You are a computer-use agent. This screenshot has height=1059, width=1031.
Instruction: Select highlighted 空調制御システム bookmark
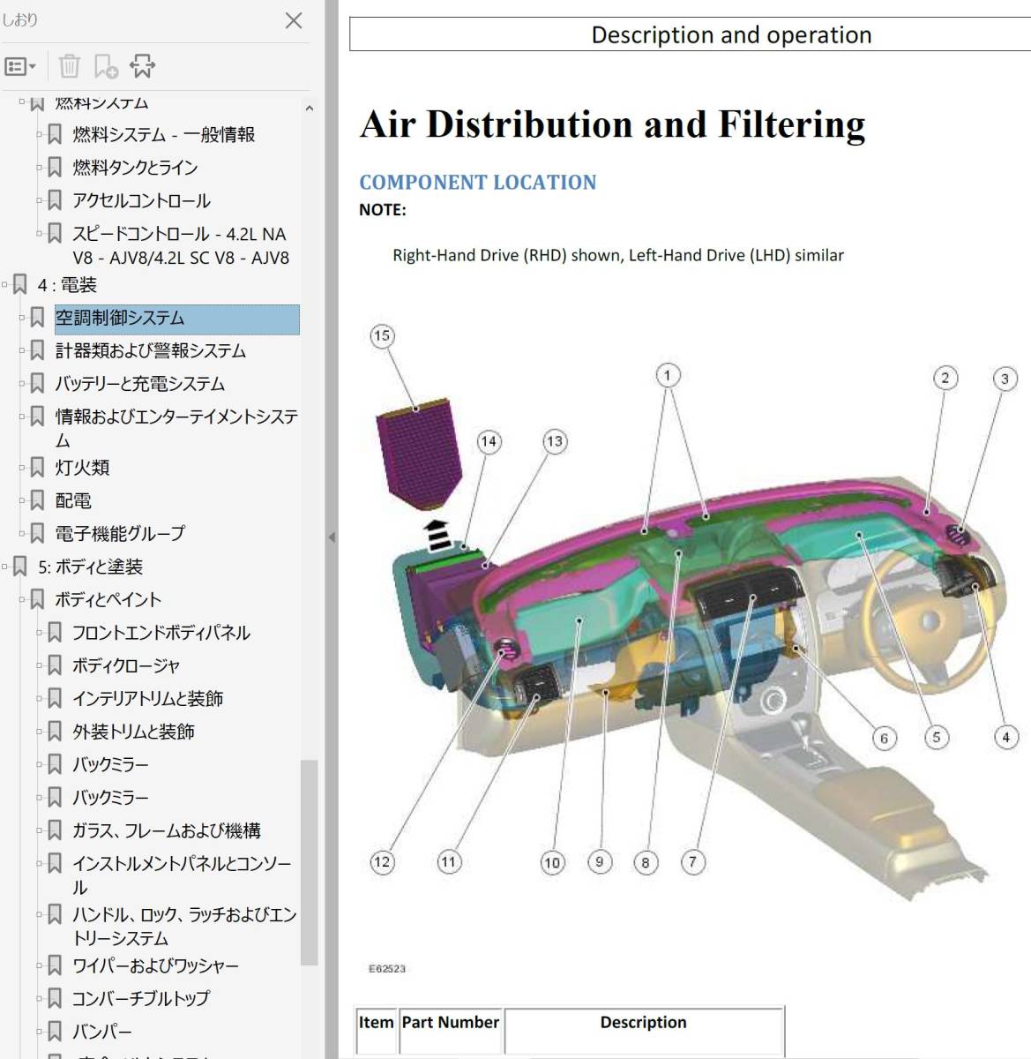pos(176,319)
